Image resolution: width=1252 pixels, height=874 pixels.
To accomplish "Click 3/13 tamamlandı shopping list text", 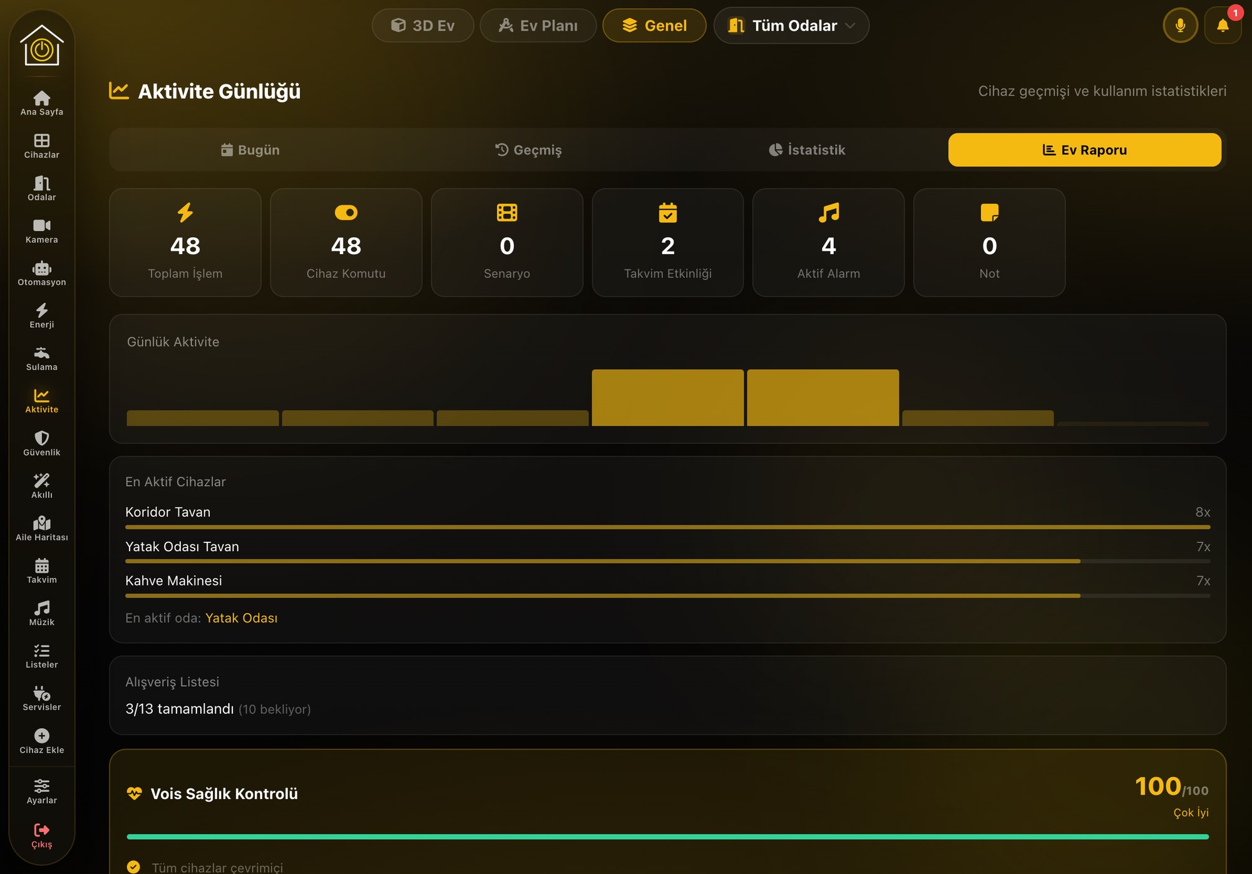I will coord(180,709).
